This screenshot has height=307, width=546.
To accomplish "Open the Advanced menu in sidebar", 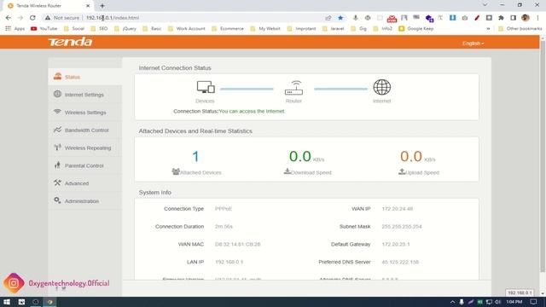I will pos(85,183).
